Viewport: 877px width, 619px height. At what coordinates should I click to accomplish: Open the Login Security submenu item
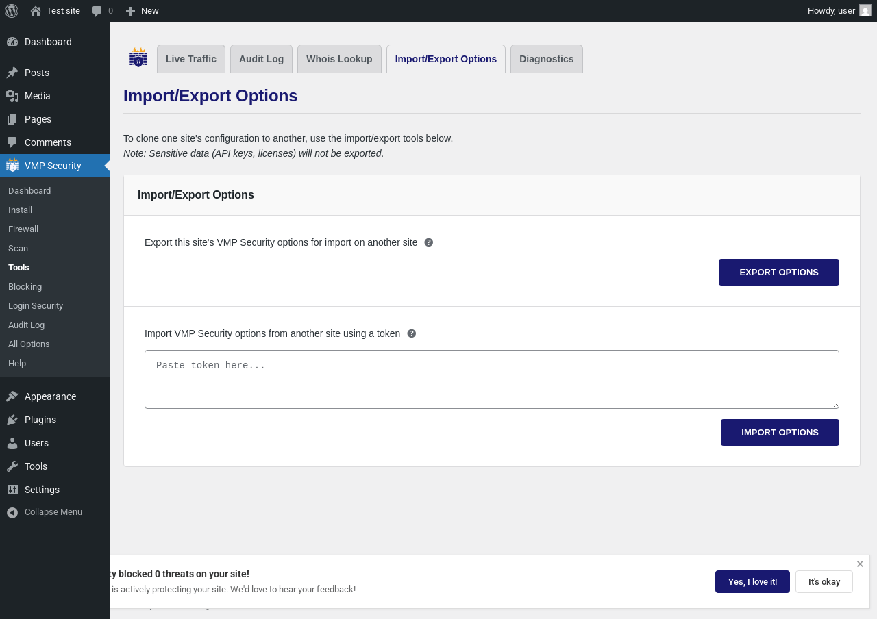[x=55, y=305]
